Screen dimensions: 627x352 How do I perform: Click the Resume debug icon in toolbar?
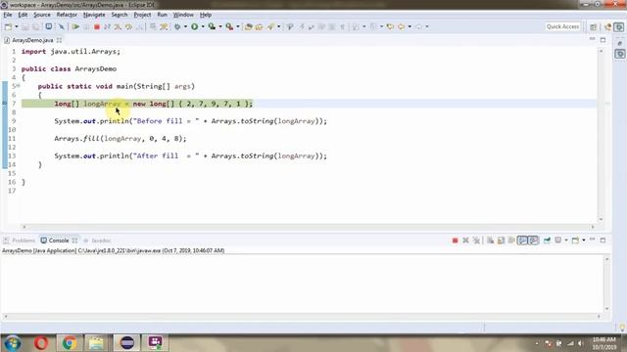pyautogui.click(x=75, y=26)
